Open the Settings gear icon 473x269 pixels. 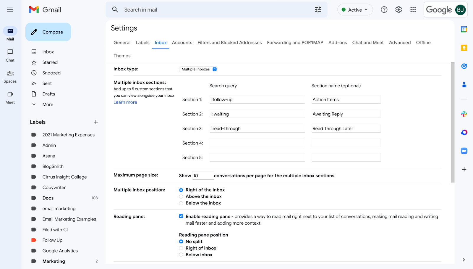pos(399,10)
